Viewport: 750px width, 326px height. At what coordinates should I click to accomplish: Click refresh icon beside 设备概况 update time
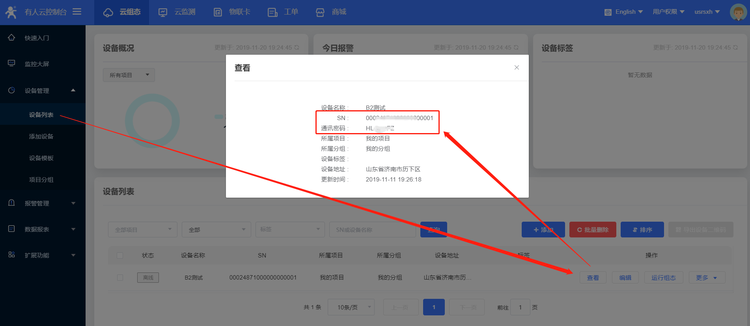tap(297, 48)
